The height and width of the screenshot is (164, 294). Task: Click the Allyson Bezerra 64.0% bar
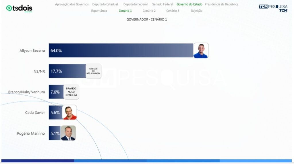click(x=121, y=51)
